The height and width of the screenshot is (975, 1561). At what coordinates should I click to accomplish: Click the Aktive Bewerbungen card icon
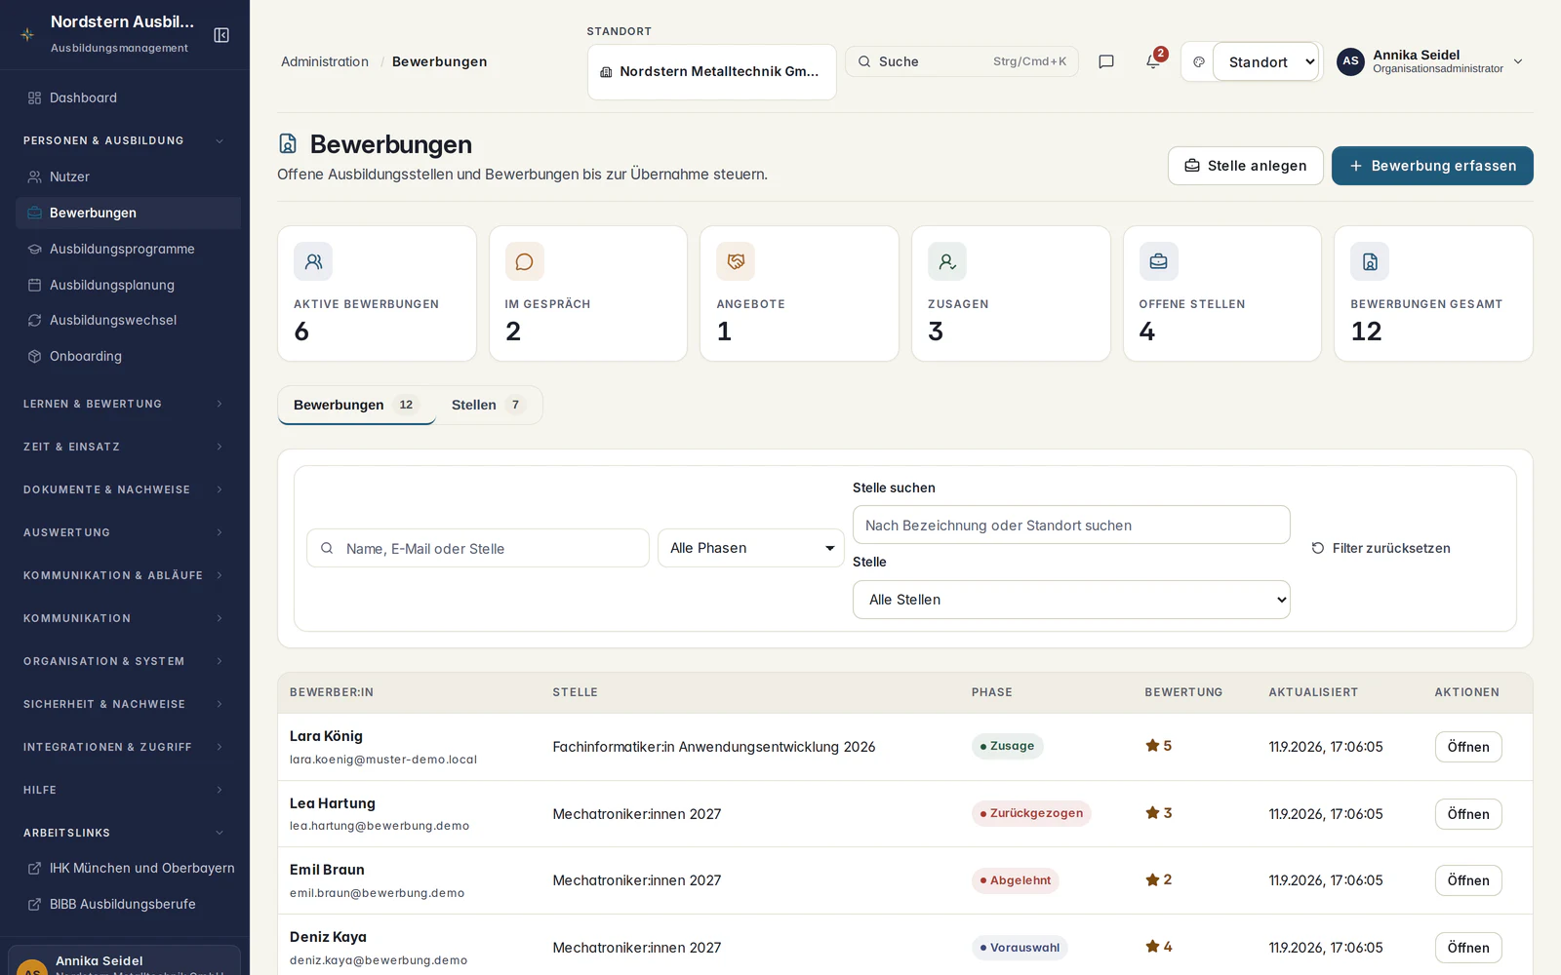[313, 261]
